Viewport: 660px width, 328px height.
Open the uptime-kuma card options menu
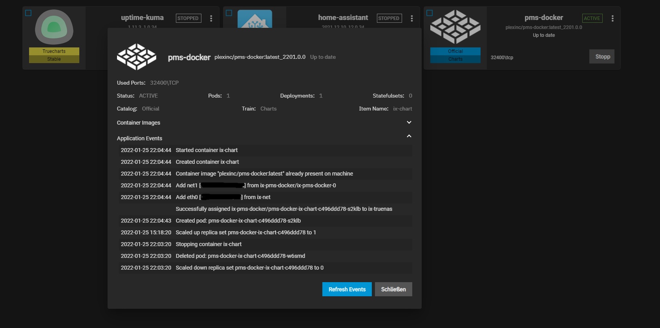(x=211, y=18)
